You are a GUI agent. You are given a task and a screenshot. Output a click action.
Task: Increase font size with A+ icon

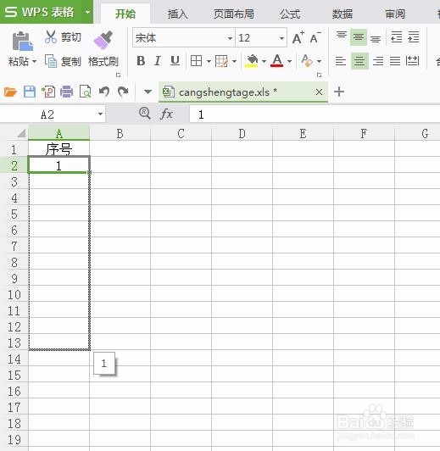(298, 37)
